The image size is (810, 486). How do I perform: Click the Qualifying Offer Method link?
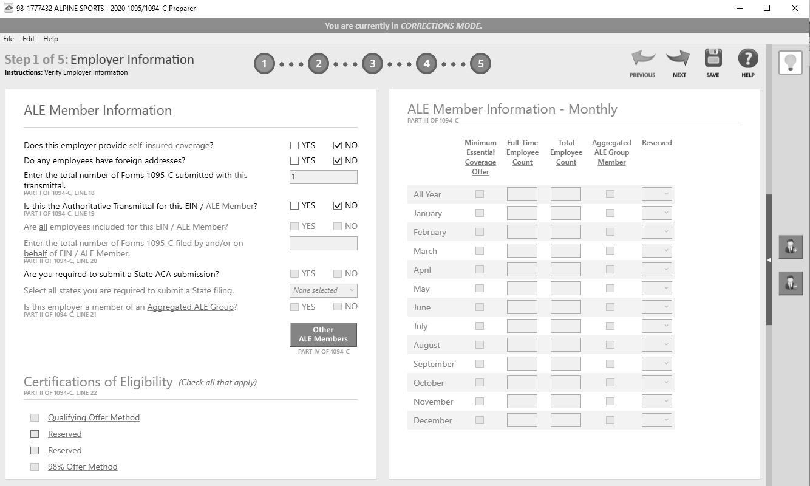94,417
